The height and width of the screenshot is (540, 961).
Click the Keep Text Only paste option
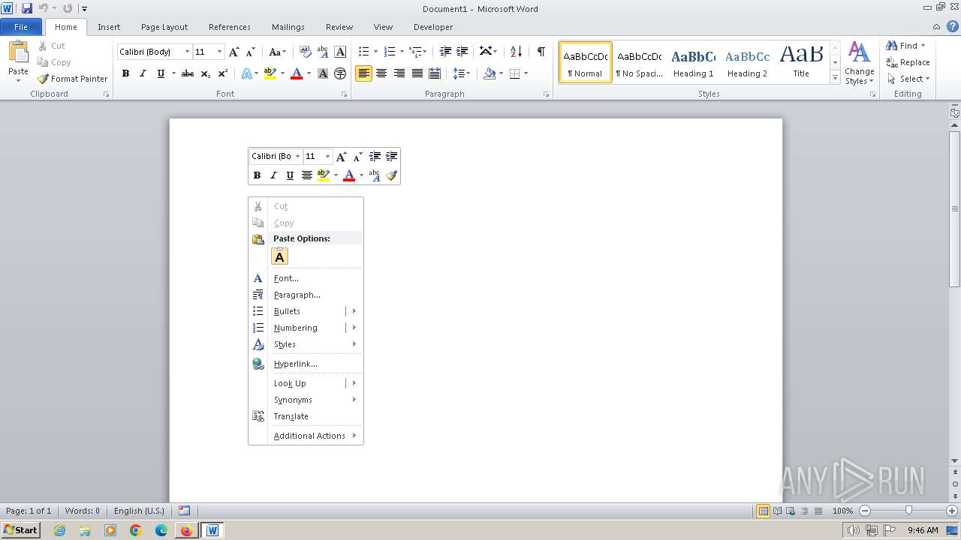tap(279, 257)
